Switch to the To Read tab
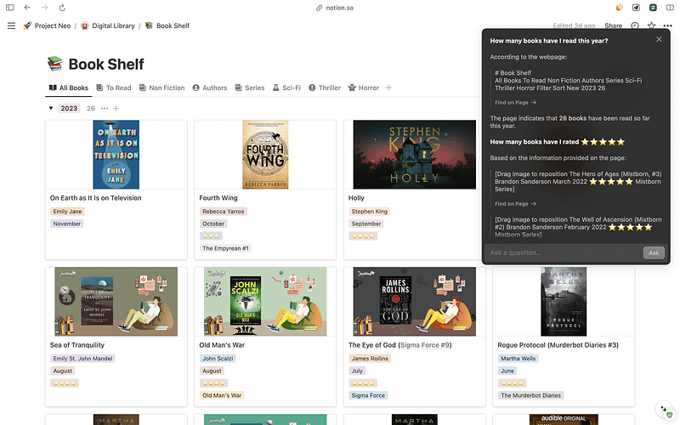This screenshot has height=425, width=680. tap(114, 88)
